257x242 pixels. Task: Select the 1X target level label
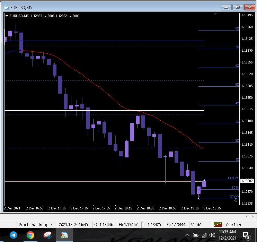(x=237, y=159)
